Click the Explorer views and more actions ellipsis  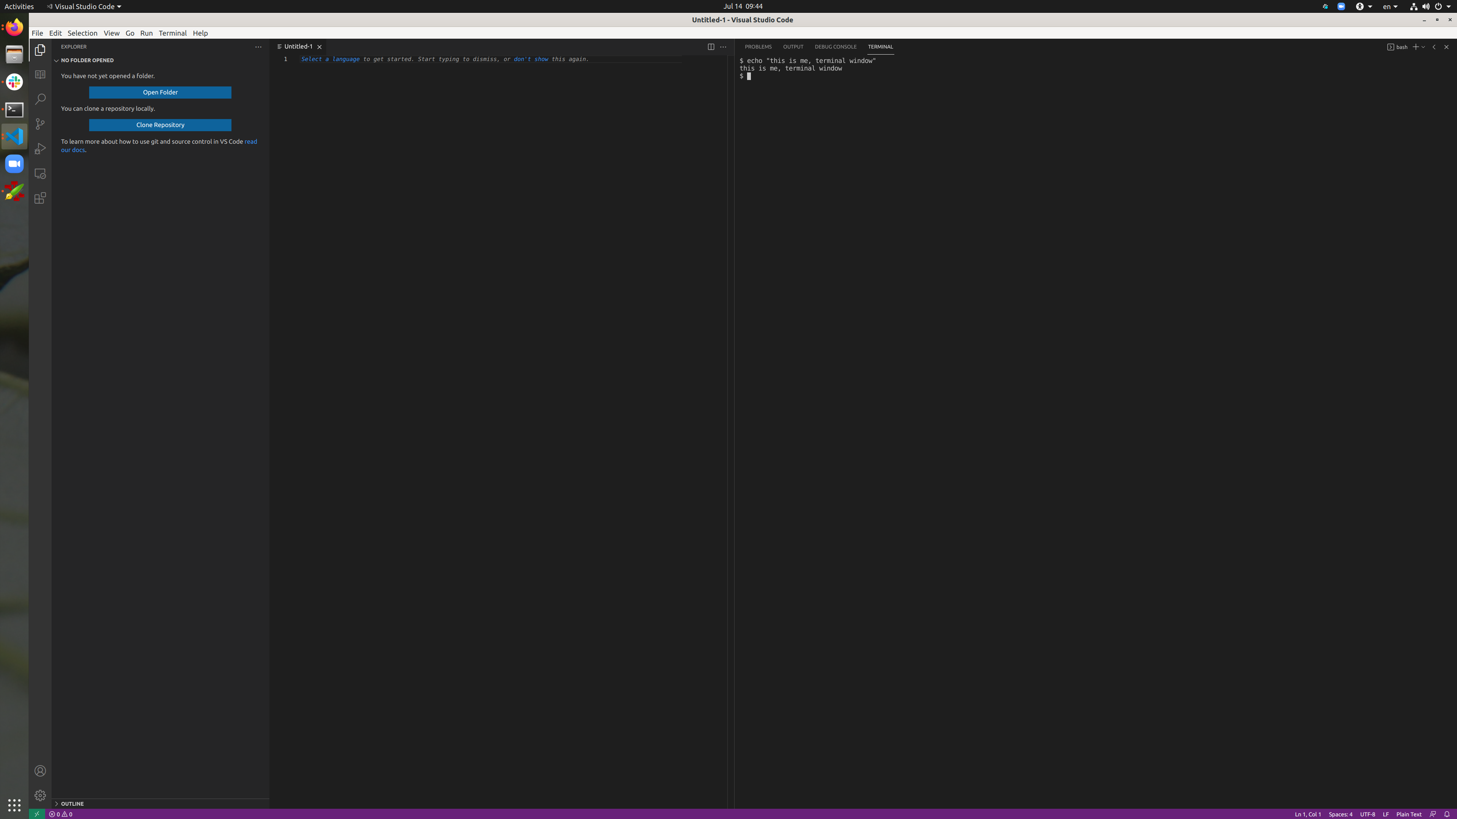[x=258, y=47]
